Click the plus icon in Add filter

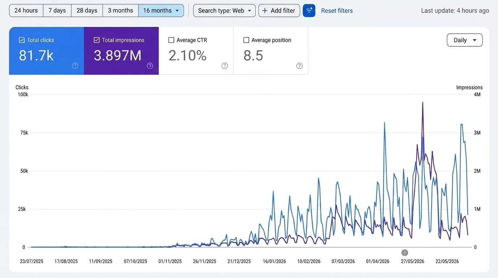coord(265,10)
